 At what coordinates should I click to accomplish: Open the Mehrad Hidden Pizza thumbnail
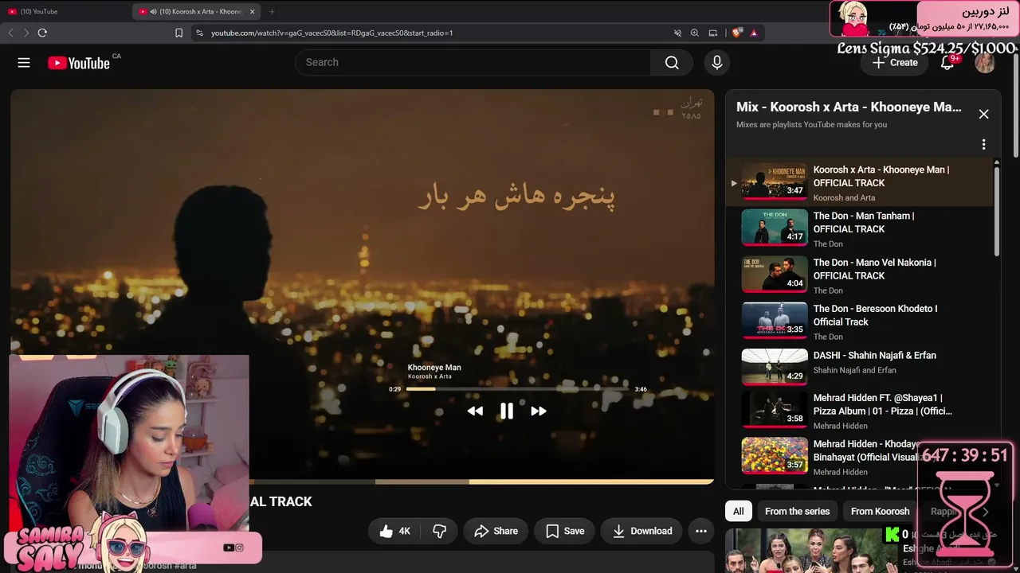(x=775, y=410)
